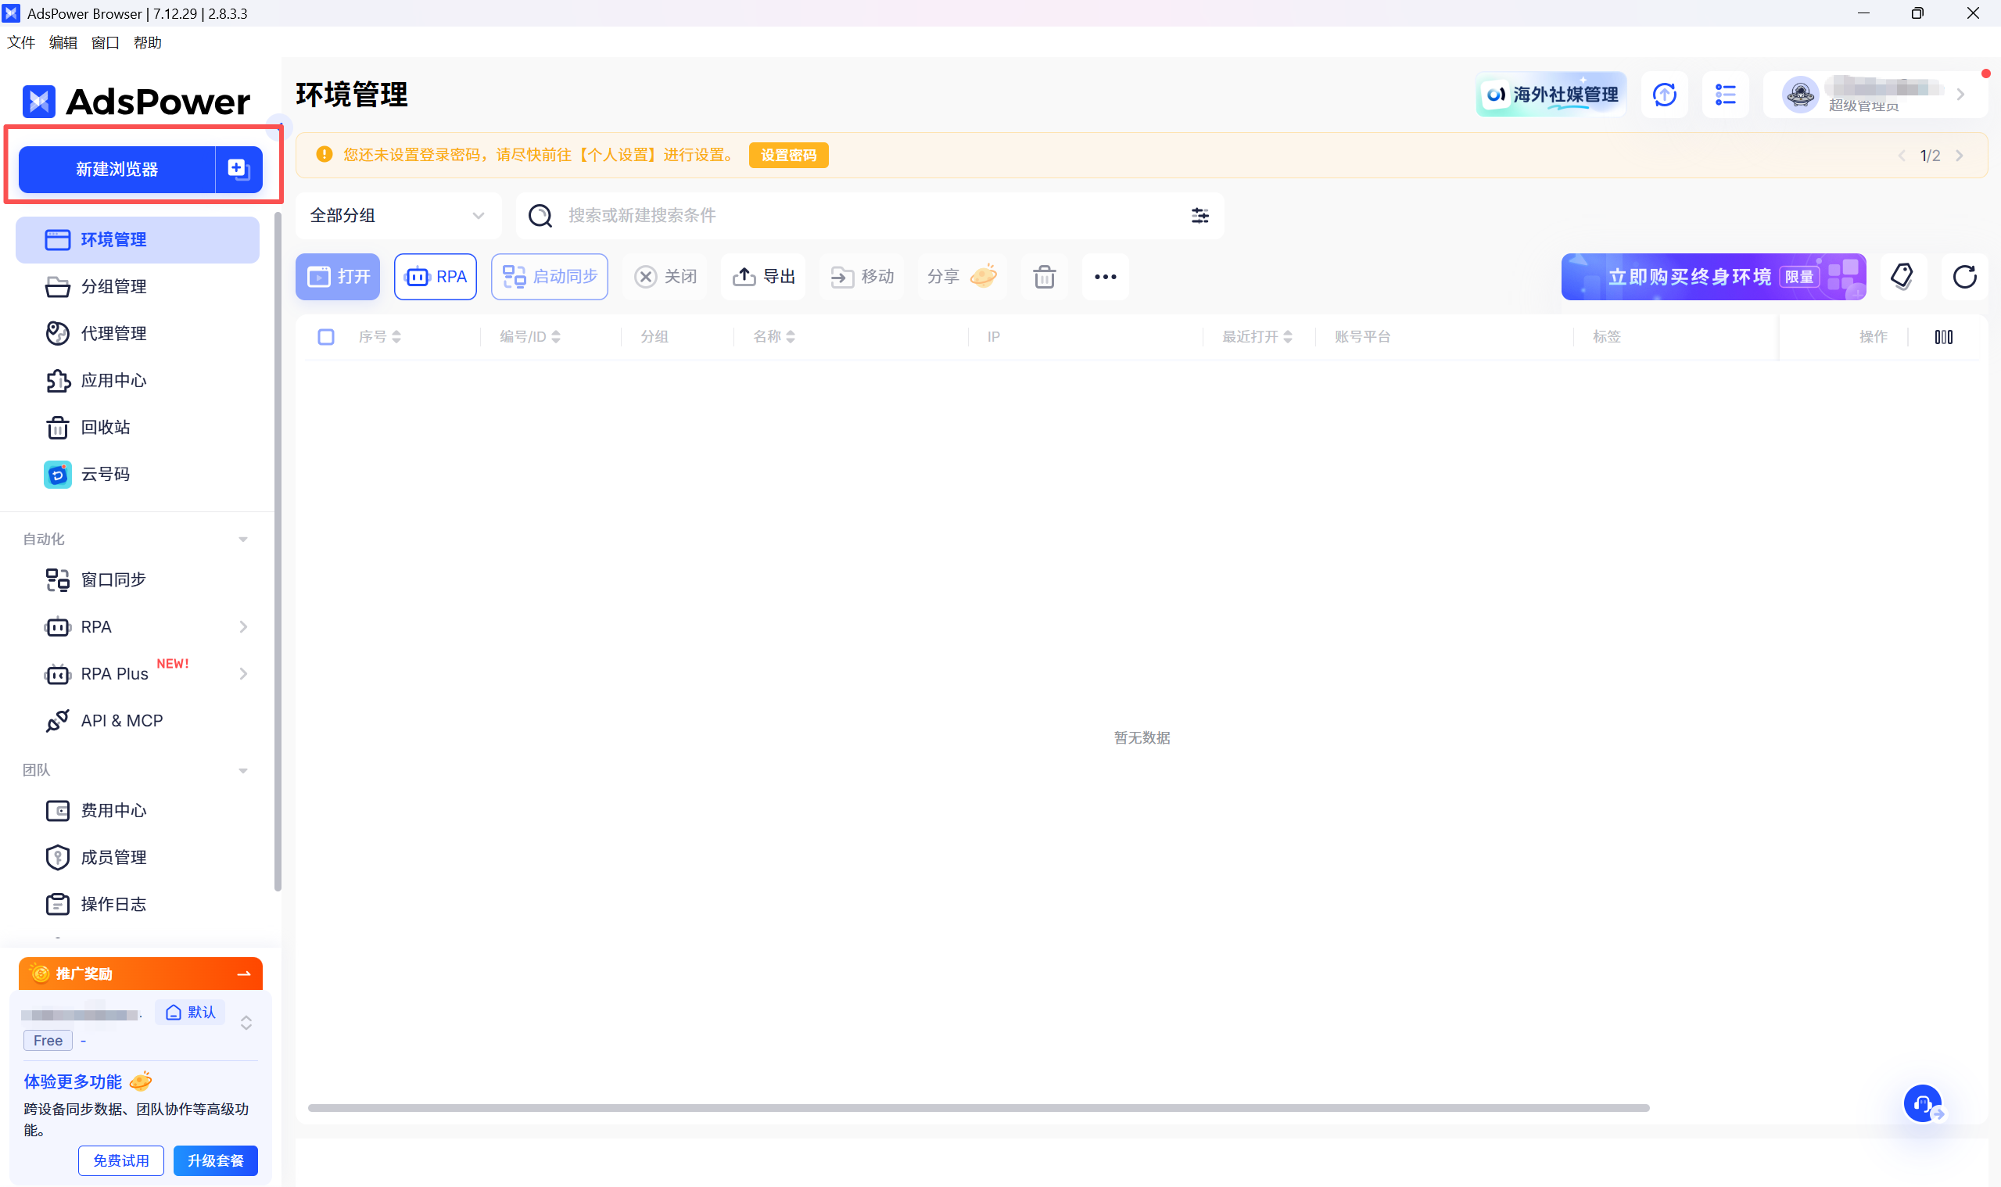The width and height of the screenshot is (2001, 1187).
Task: Collapse the 自动化 sidebar section
Action: coord(243,539)
